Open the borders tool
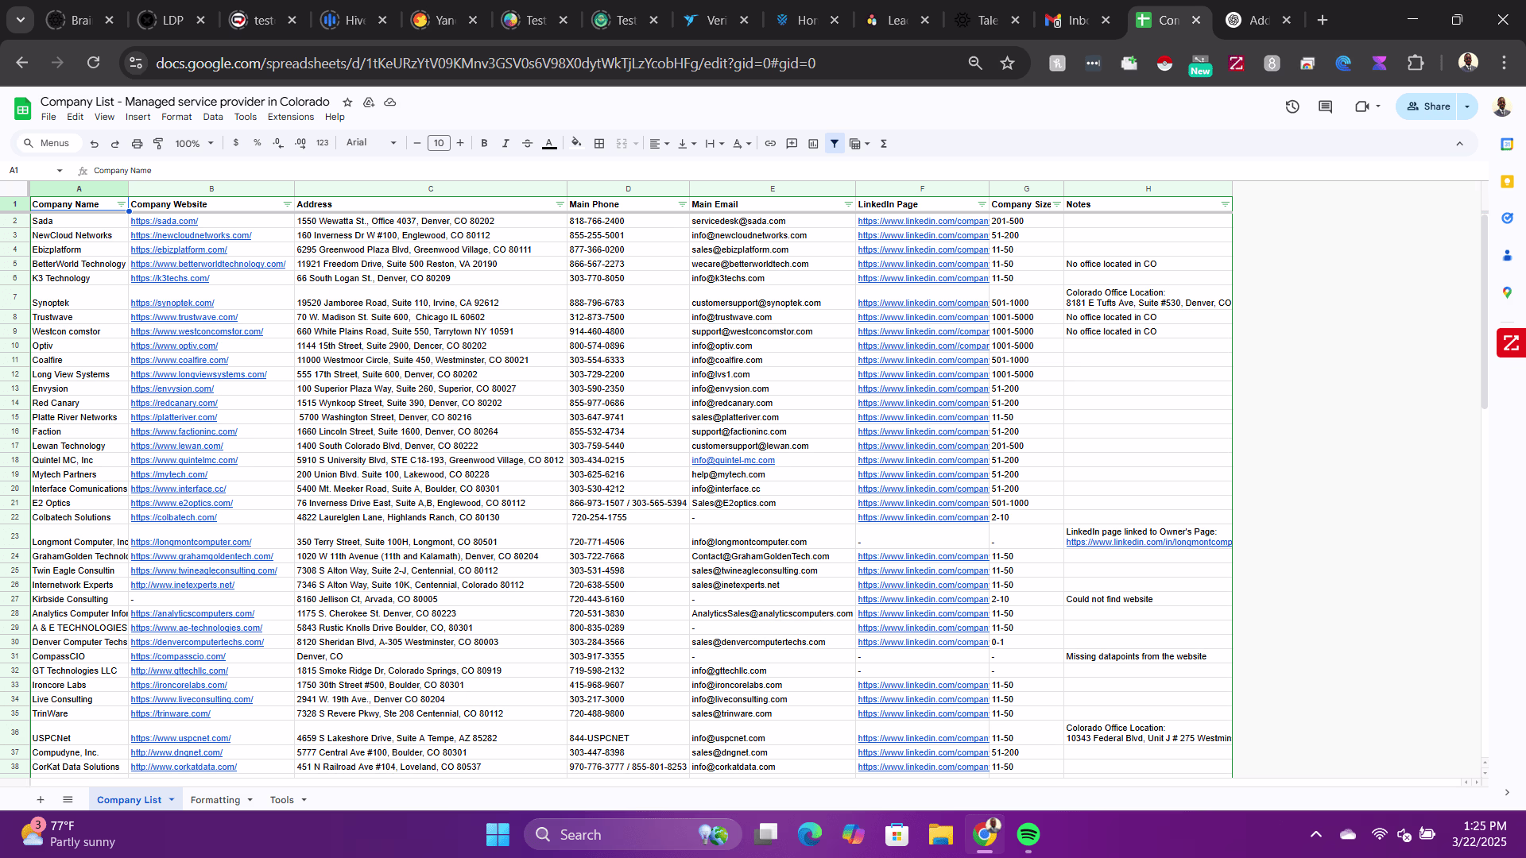 tap(599, 144)
